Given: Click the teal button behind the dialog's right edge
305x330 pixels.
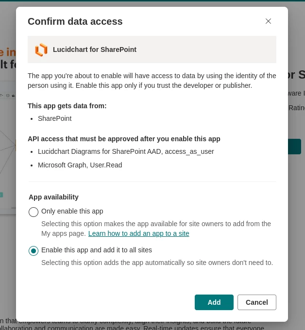Looking at the screenshot, I should 294,147.
